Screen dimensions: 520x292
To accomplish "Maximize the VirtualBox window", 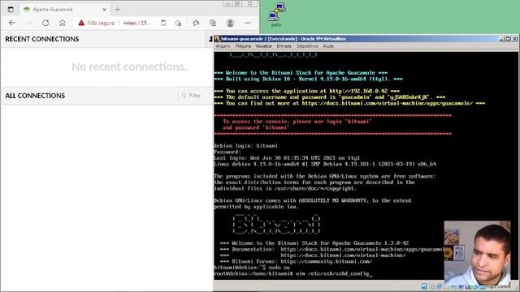I will 508,39.
